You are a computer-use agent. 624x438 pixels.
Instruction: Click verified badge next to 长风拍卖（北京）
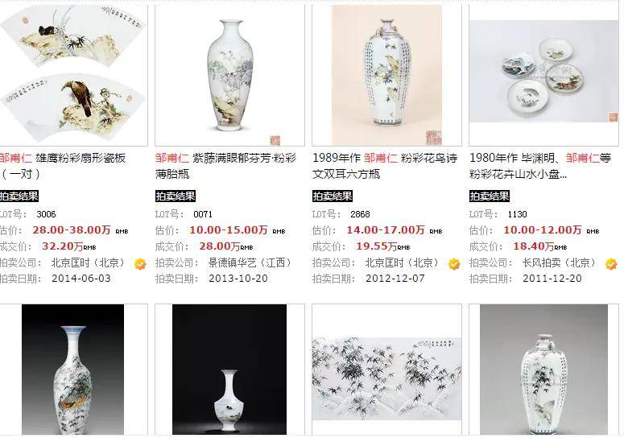(611, 264)
